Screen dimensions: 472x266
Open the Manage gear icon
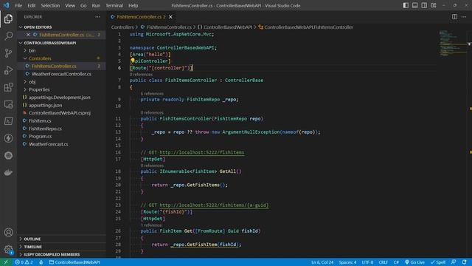(8, 249)
